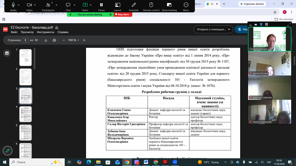The width and height of the screenshot is (296, 166).
Task: Pause the screen share
Action: pos(102,5)
